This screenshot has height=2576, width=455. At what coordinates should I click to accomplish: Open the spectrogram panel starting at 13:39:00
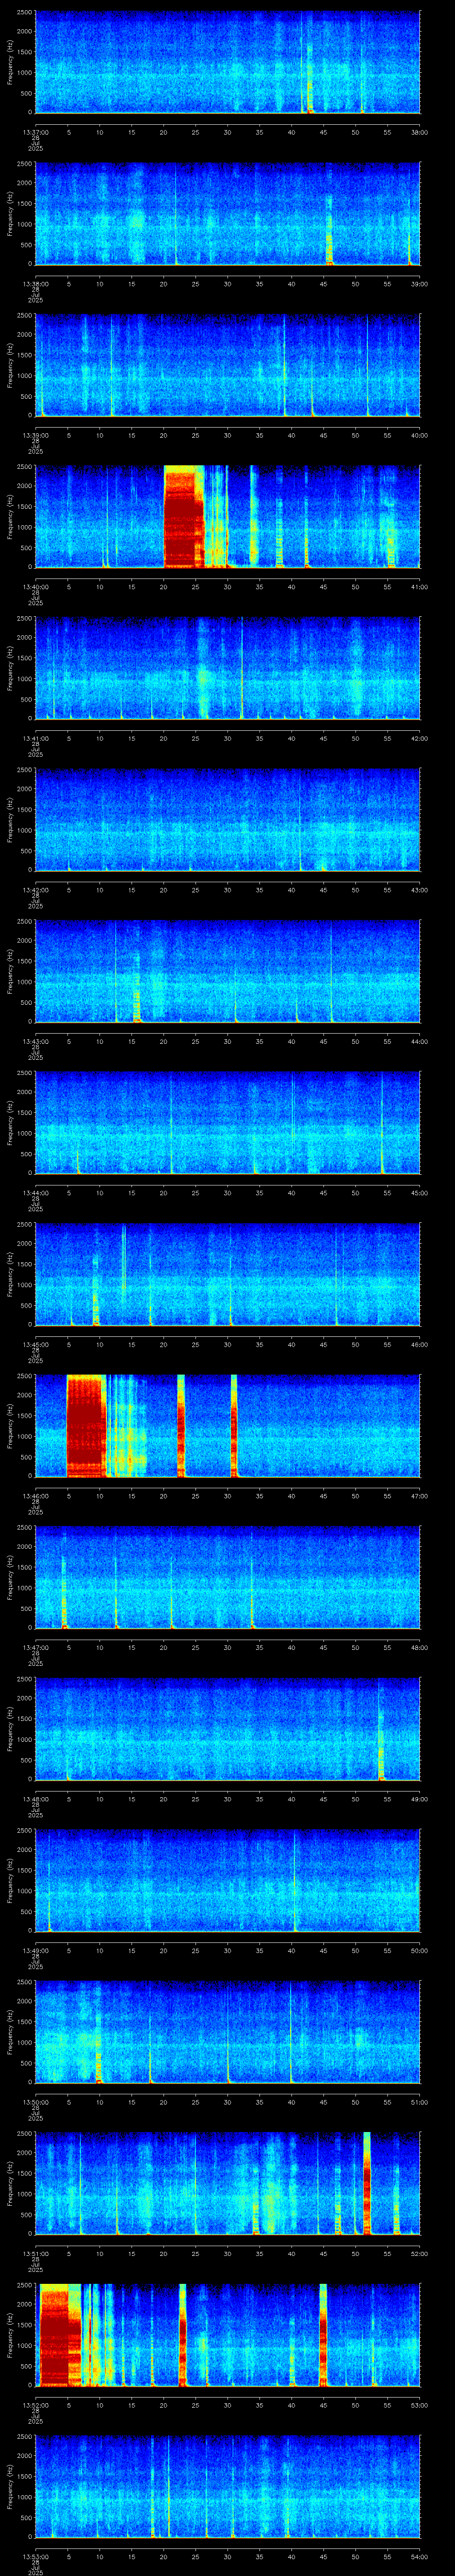click(228, 366)
